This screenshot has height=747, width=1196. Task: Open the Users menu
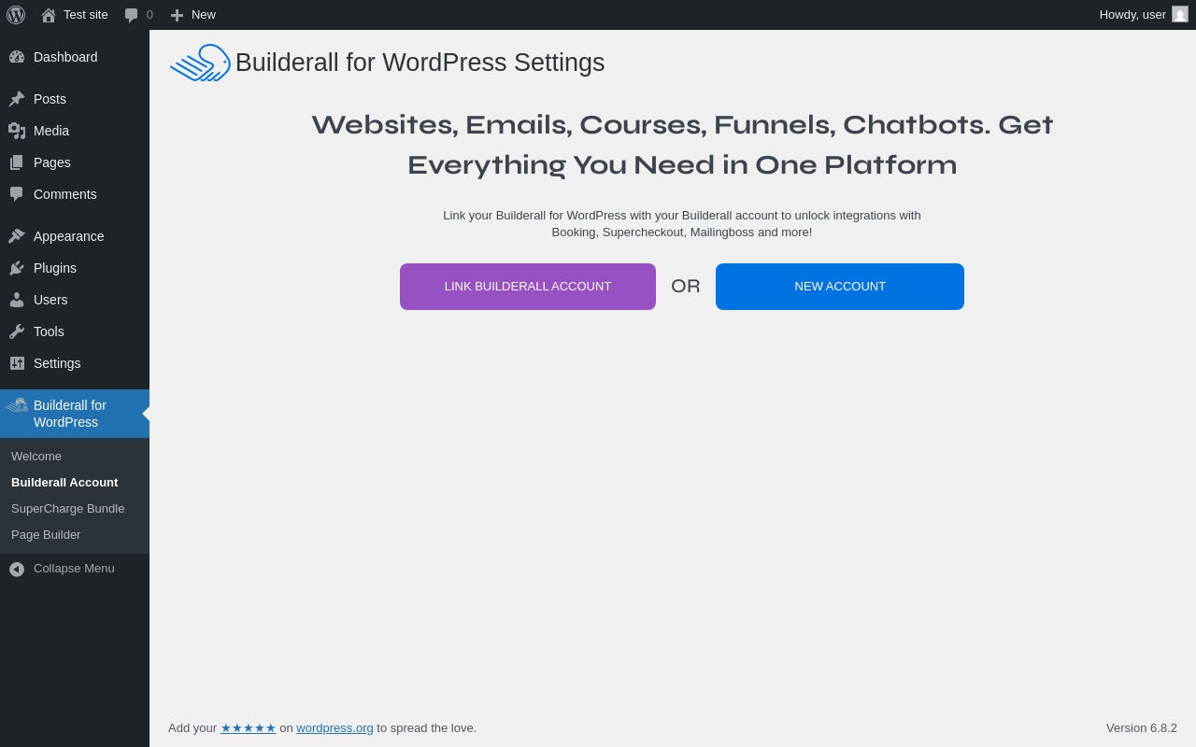coord(75,300)
